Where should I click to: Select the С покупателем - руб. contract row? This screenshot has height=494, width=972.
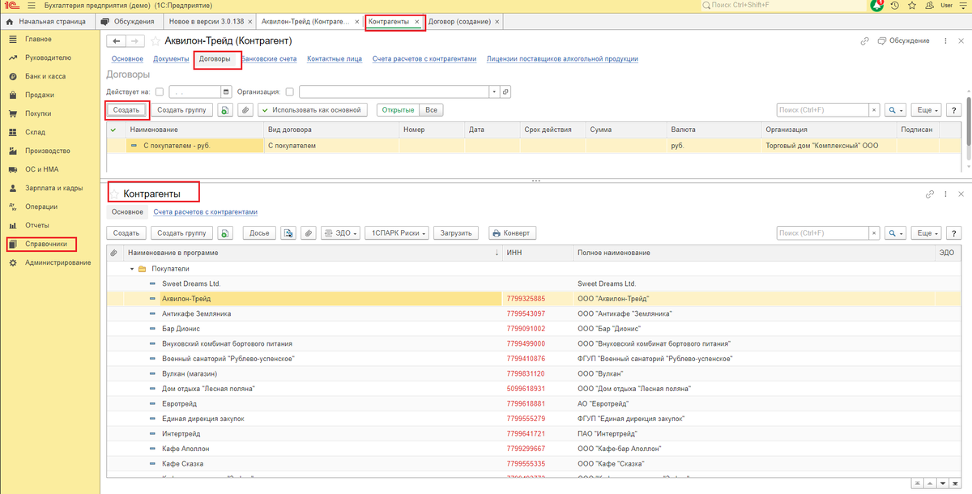(534, 146)
